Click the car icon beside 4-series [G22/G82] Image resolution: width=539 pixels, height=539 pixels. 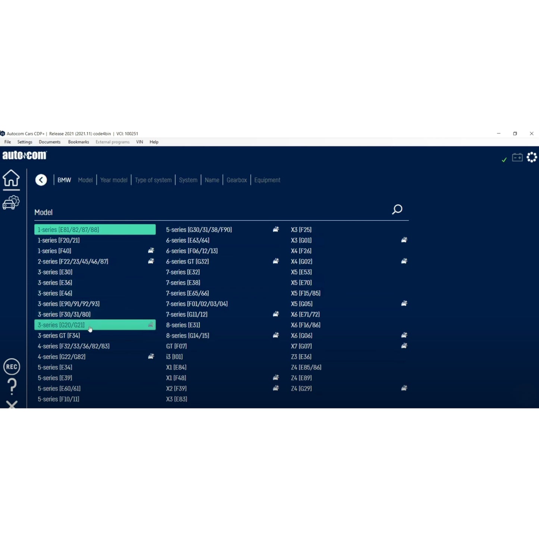coord(151,357)
